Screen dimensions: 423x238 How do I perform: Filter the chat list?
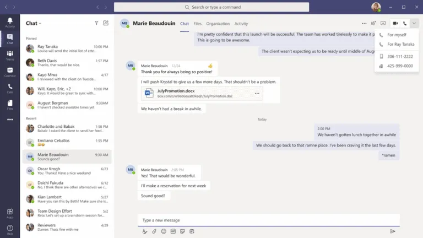(x=96, y=23)
